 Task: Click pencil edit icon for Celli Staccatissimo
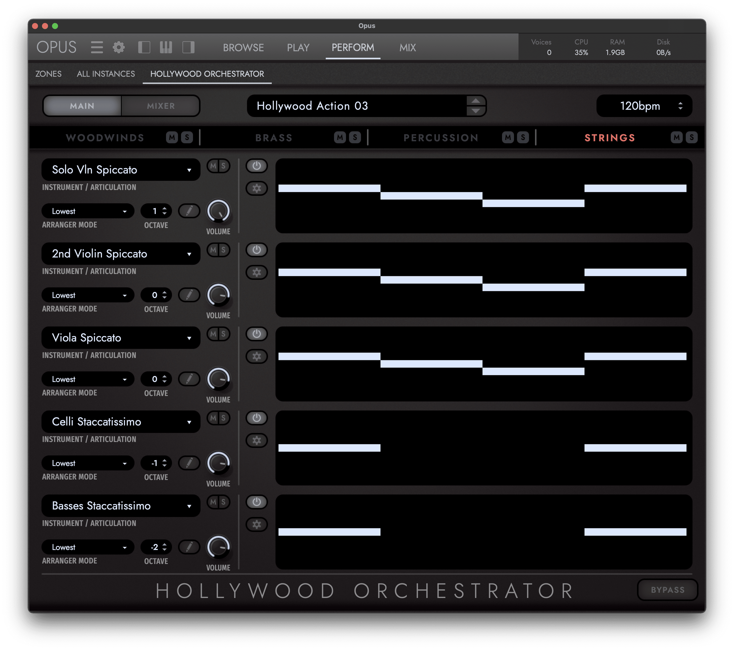[189, 463]
